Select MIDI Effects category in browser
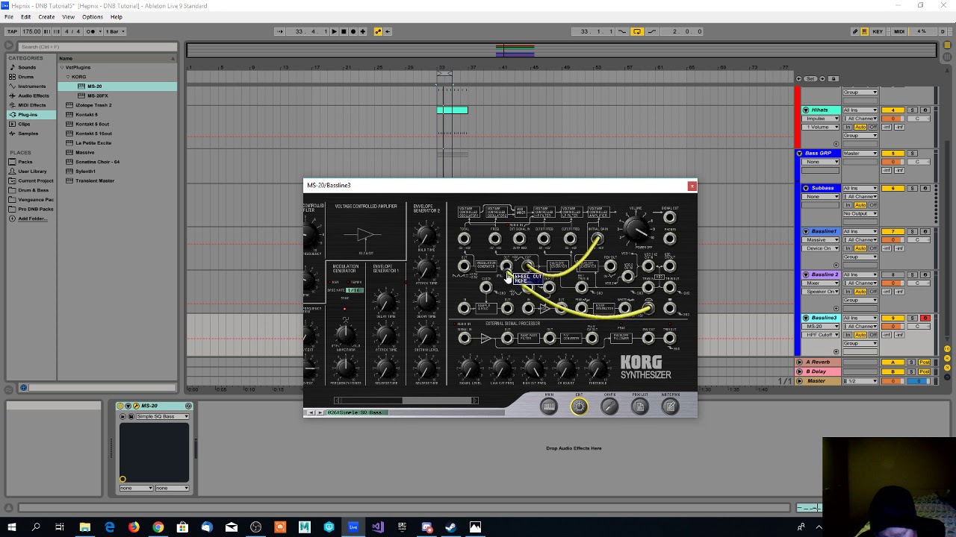Screen dimensions: 956x537 (32, 105)
